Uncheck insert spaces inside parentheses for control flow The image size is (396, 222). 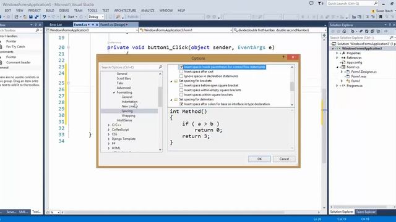click(181, 67)
